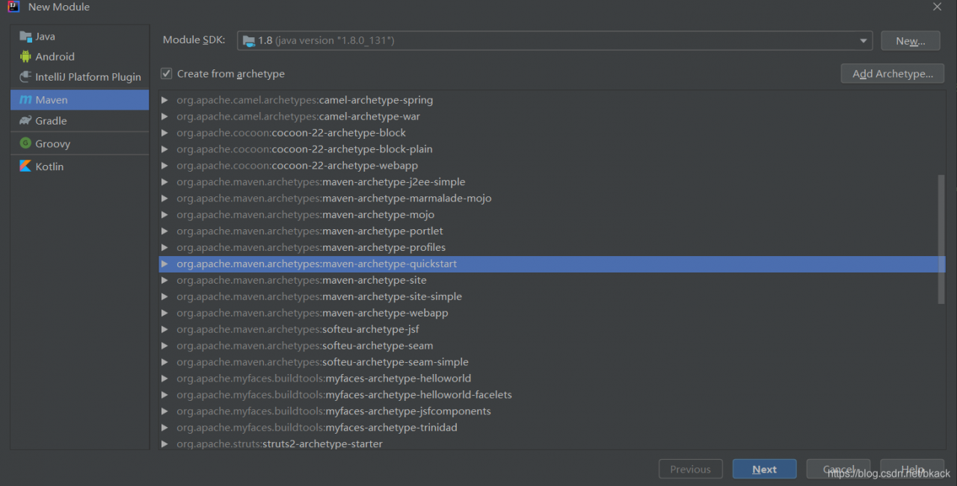Click the archetype list vertical scrollbar
Screen dimensions: 957x486
(941, 239)
